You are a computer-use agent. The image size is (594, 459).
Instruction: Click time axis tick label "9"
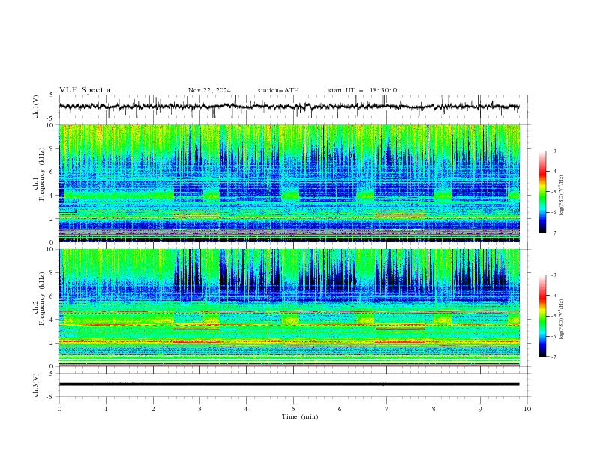(480, 409)
